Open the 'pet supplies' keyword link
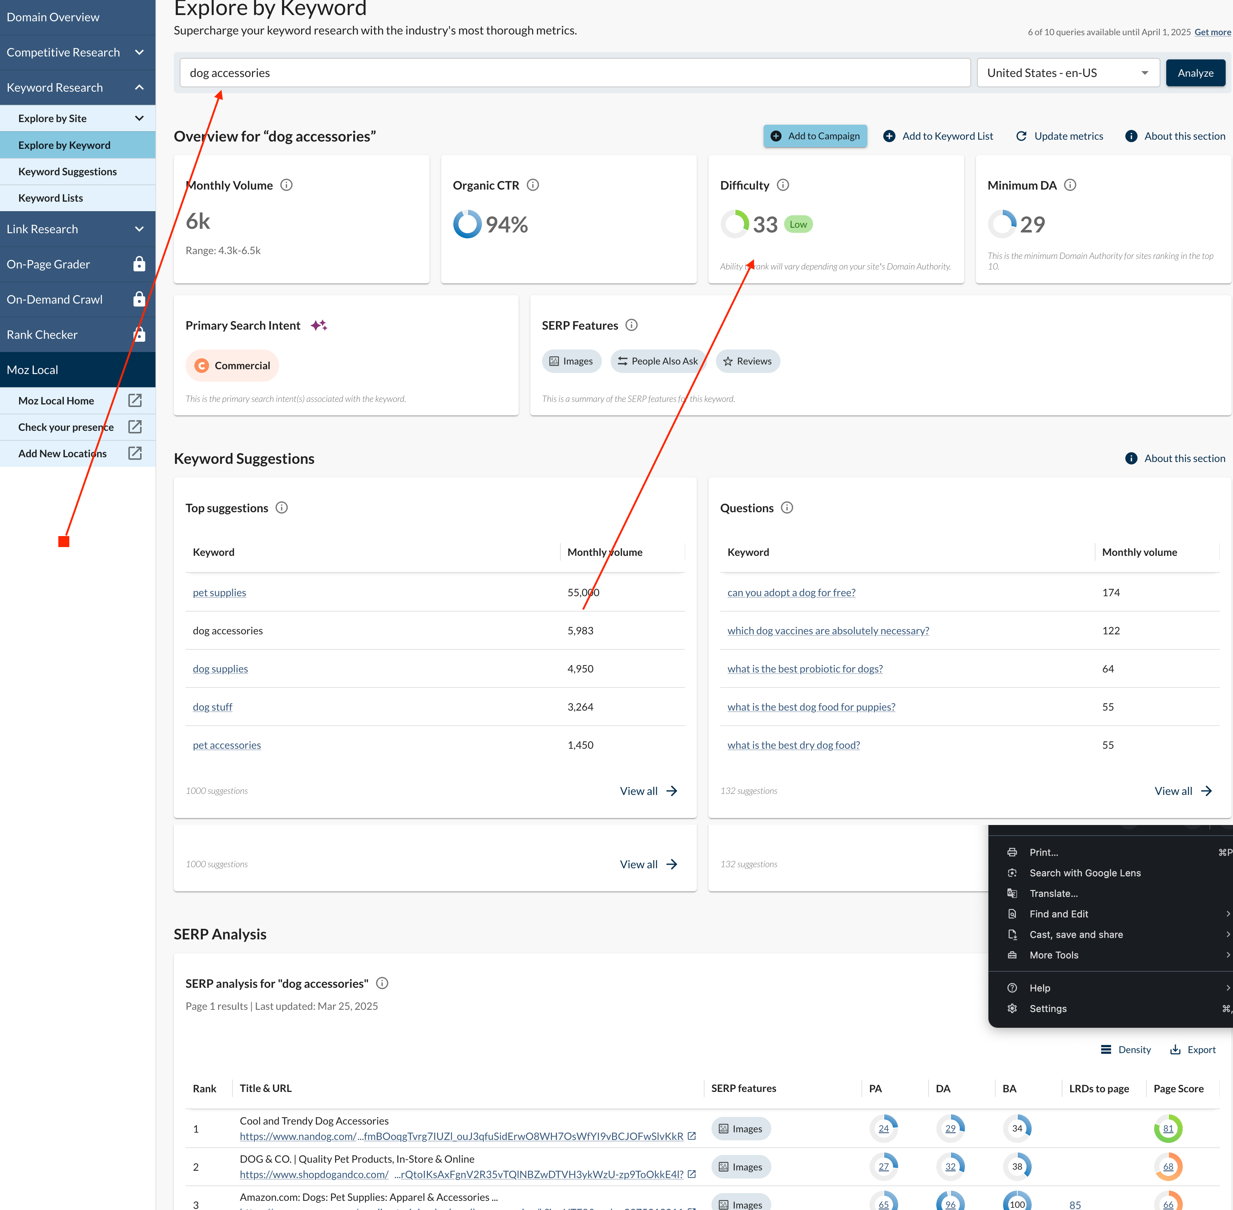 [219, 592]
